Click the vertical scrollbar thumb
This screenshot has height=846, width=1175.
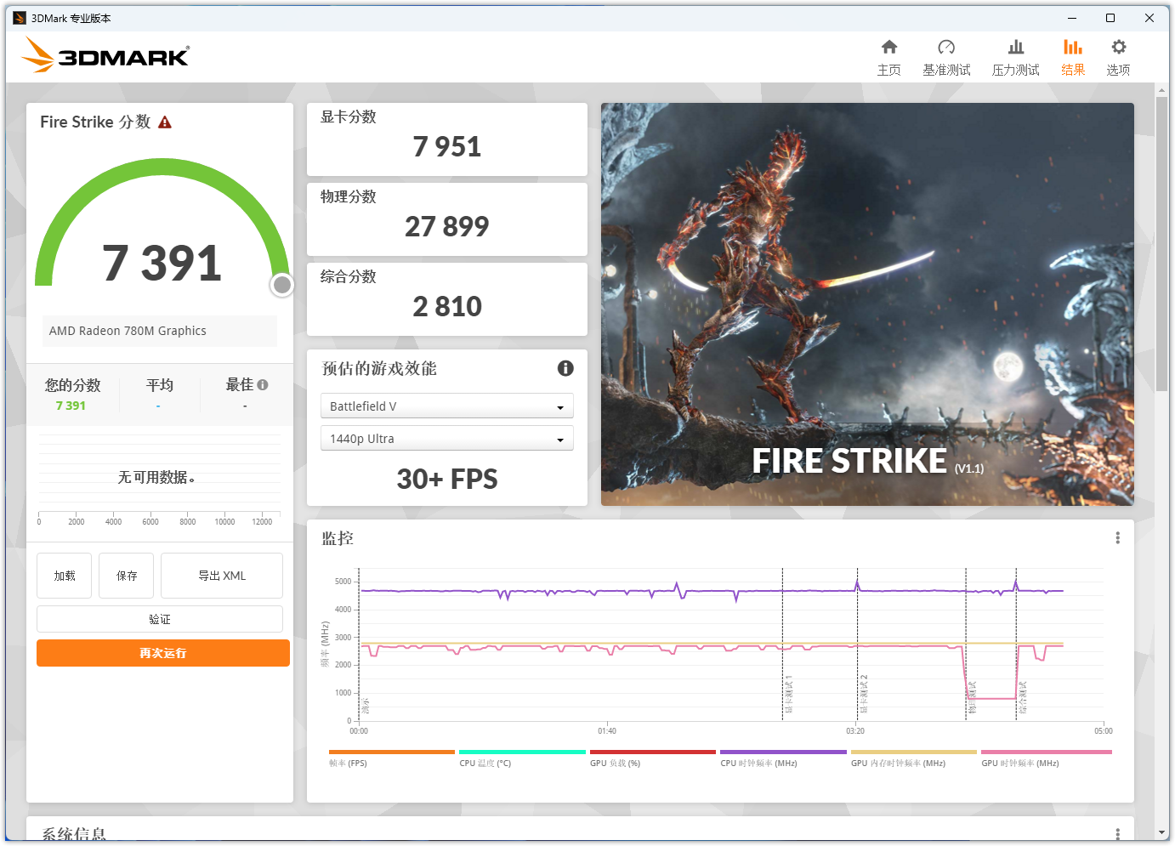pyautogui.click(x=1161, y=245)
